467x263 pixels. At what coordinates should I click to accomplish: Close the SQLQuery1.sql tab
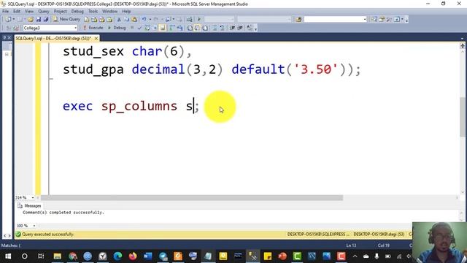pos(96,39)
